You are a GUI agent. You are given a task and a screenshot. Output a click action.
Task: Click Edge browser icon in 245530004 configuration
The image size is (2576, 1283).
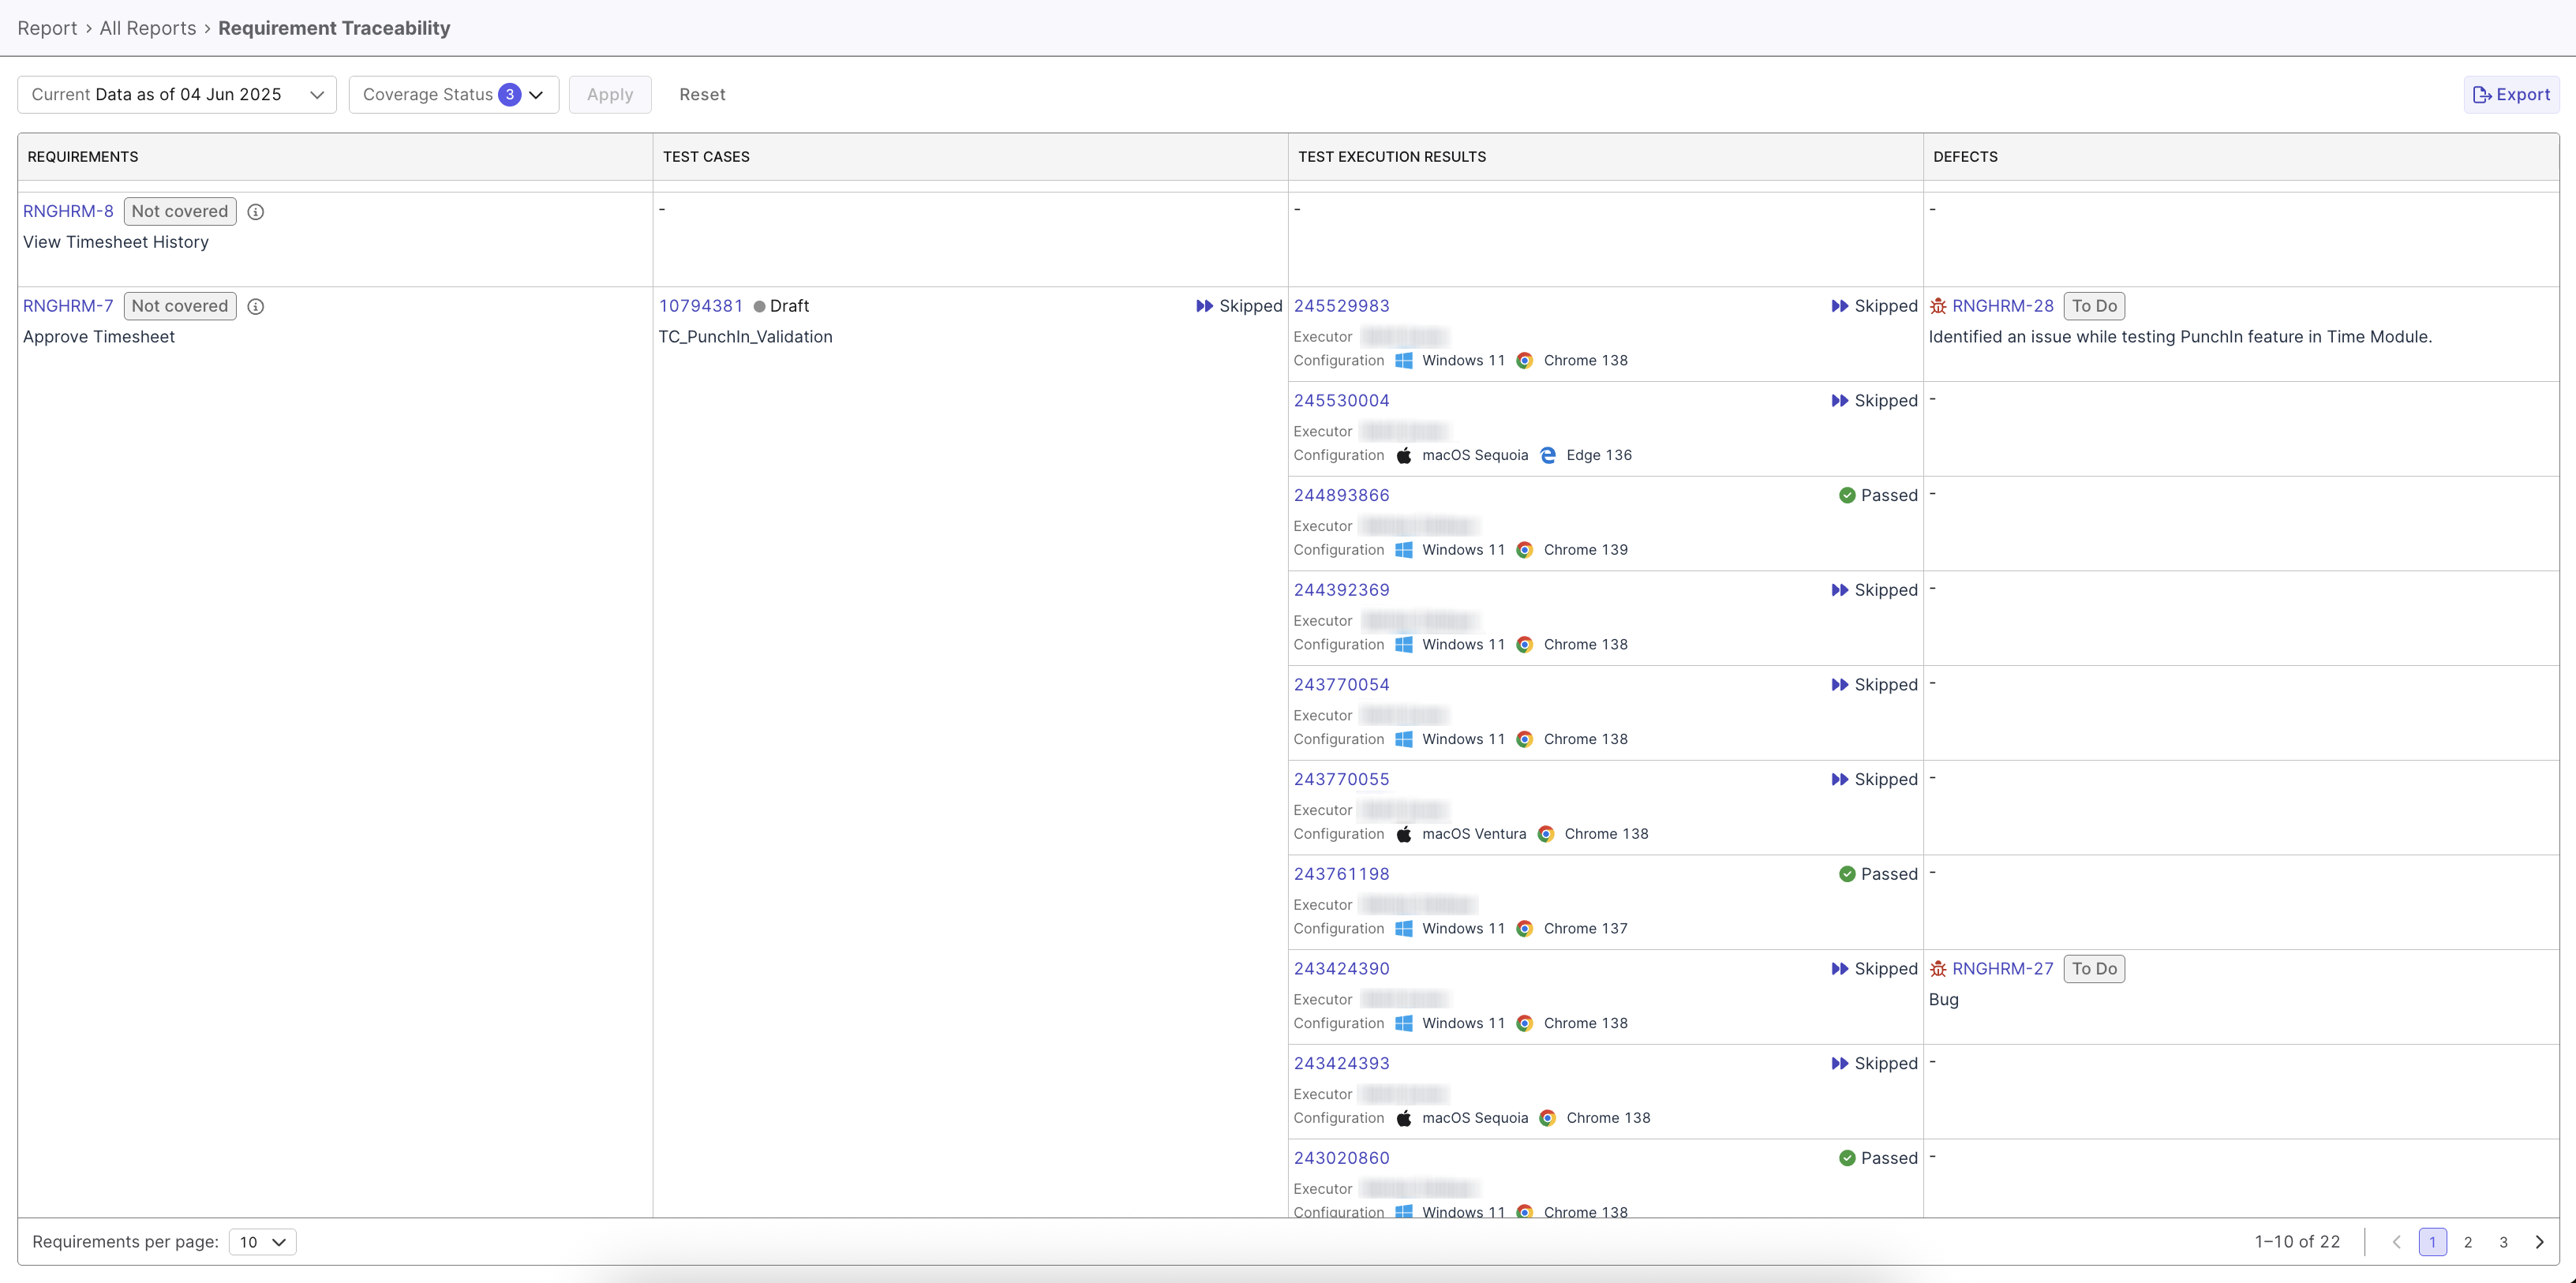[1548, 456]
